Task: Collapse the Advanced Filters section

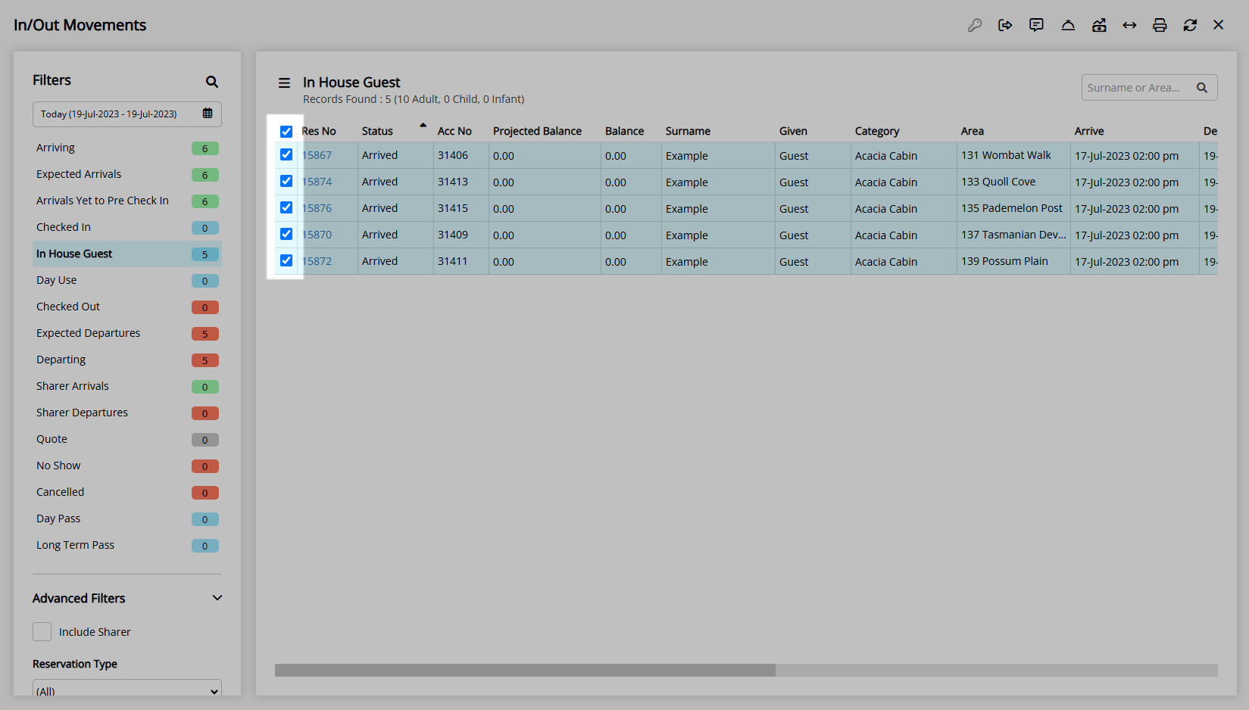Action: pyautogui.click(x=217, y=598)
